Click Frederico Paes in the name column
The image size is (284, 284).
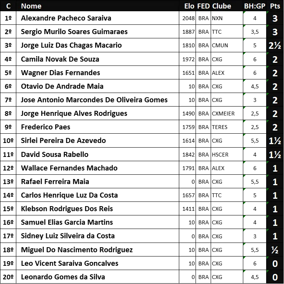tap(45, 127)
